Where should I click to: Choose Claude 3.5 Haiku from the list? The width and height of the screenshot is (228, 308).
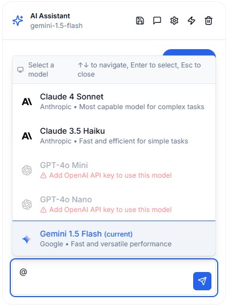[114, 136]
